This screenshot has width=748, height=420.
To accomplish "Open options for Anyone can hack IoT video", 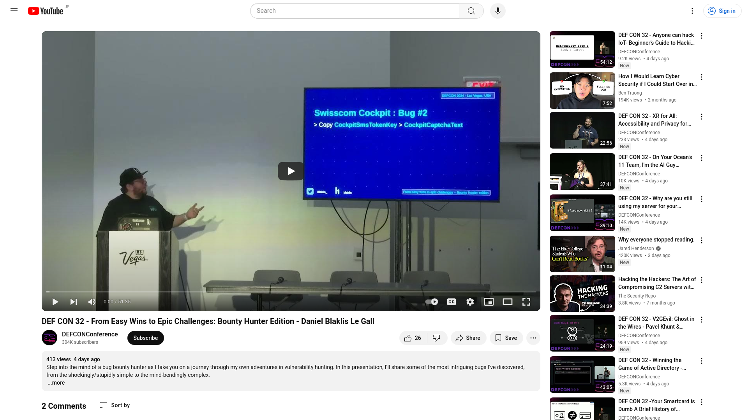I will click(x=702, y=36).
